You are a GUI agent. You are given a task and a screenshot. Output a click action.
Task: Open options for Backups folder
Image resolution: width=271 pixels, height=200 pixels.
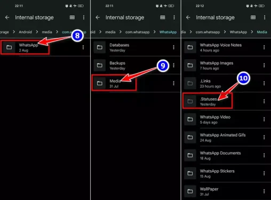tap(173, 65)
